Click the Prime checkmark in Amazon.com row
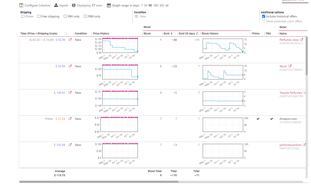The height and width of the screenshot is (186, 311). coord(258,119)
